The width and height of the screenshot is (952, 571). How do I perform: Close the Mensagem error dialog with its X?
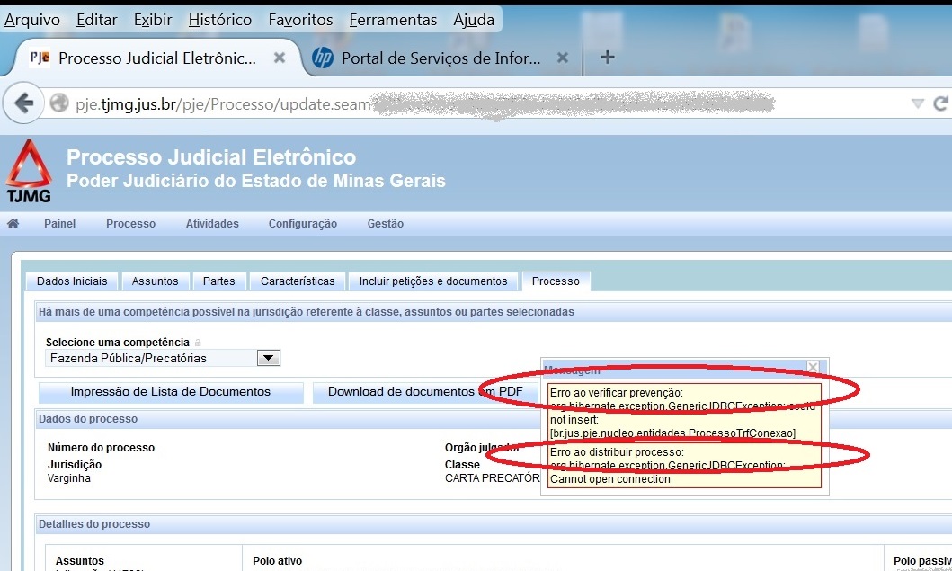[x=813, y=369]
